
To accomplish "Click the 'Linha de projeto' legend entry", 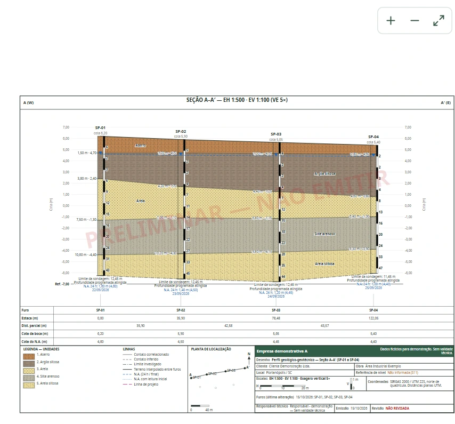I will point(146,384).
